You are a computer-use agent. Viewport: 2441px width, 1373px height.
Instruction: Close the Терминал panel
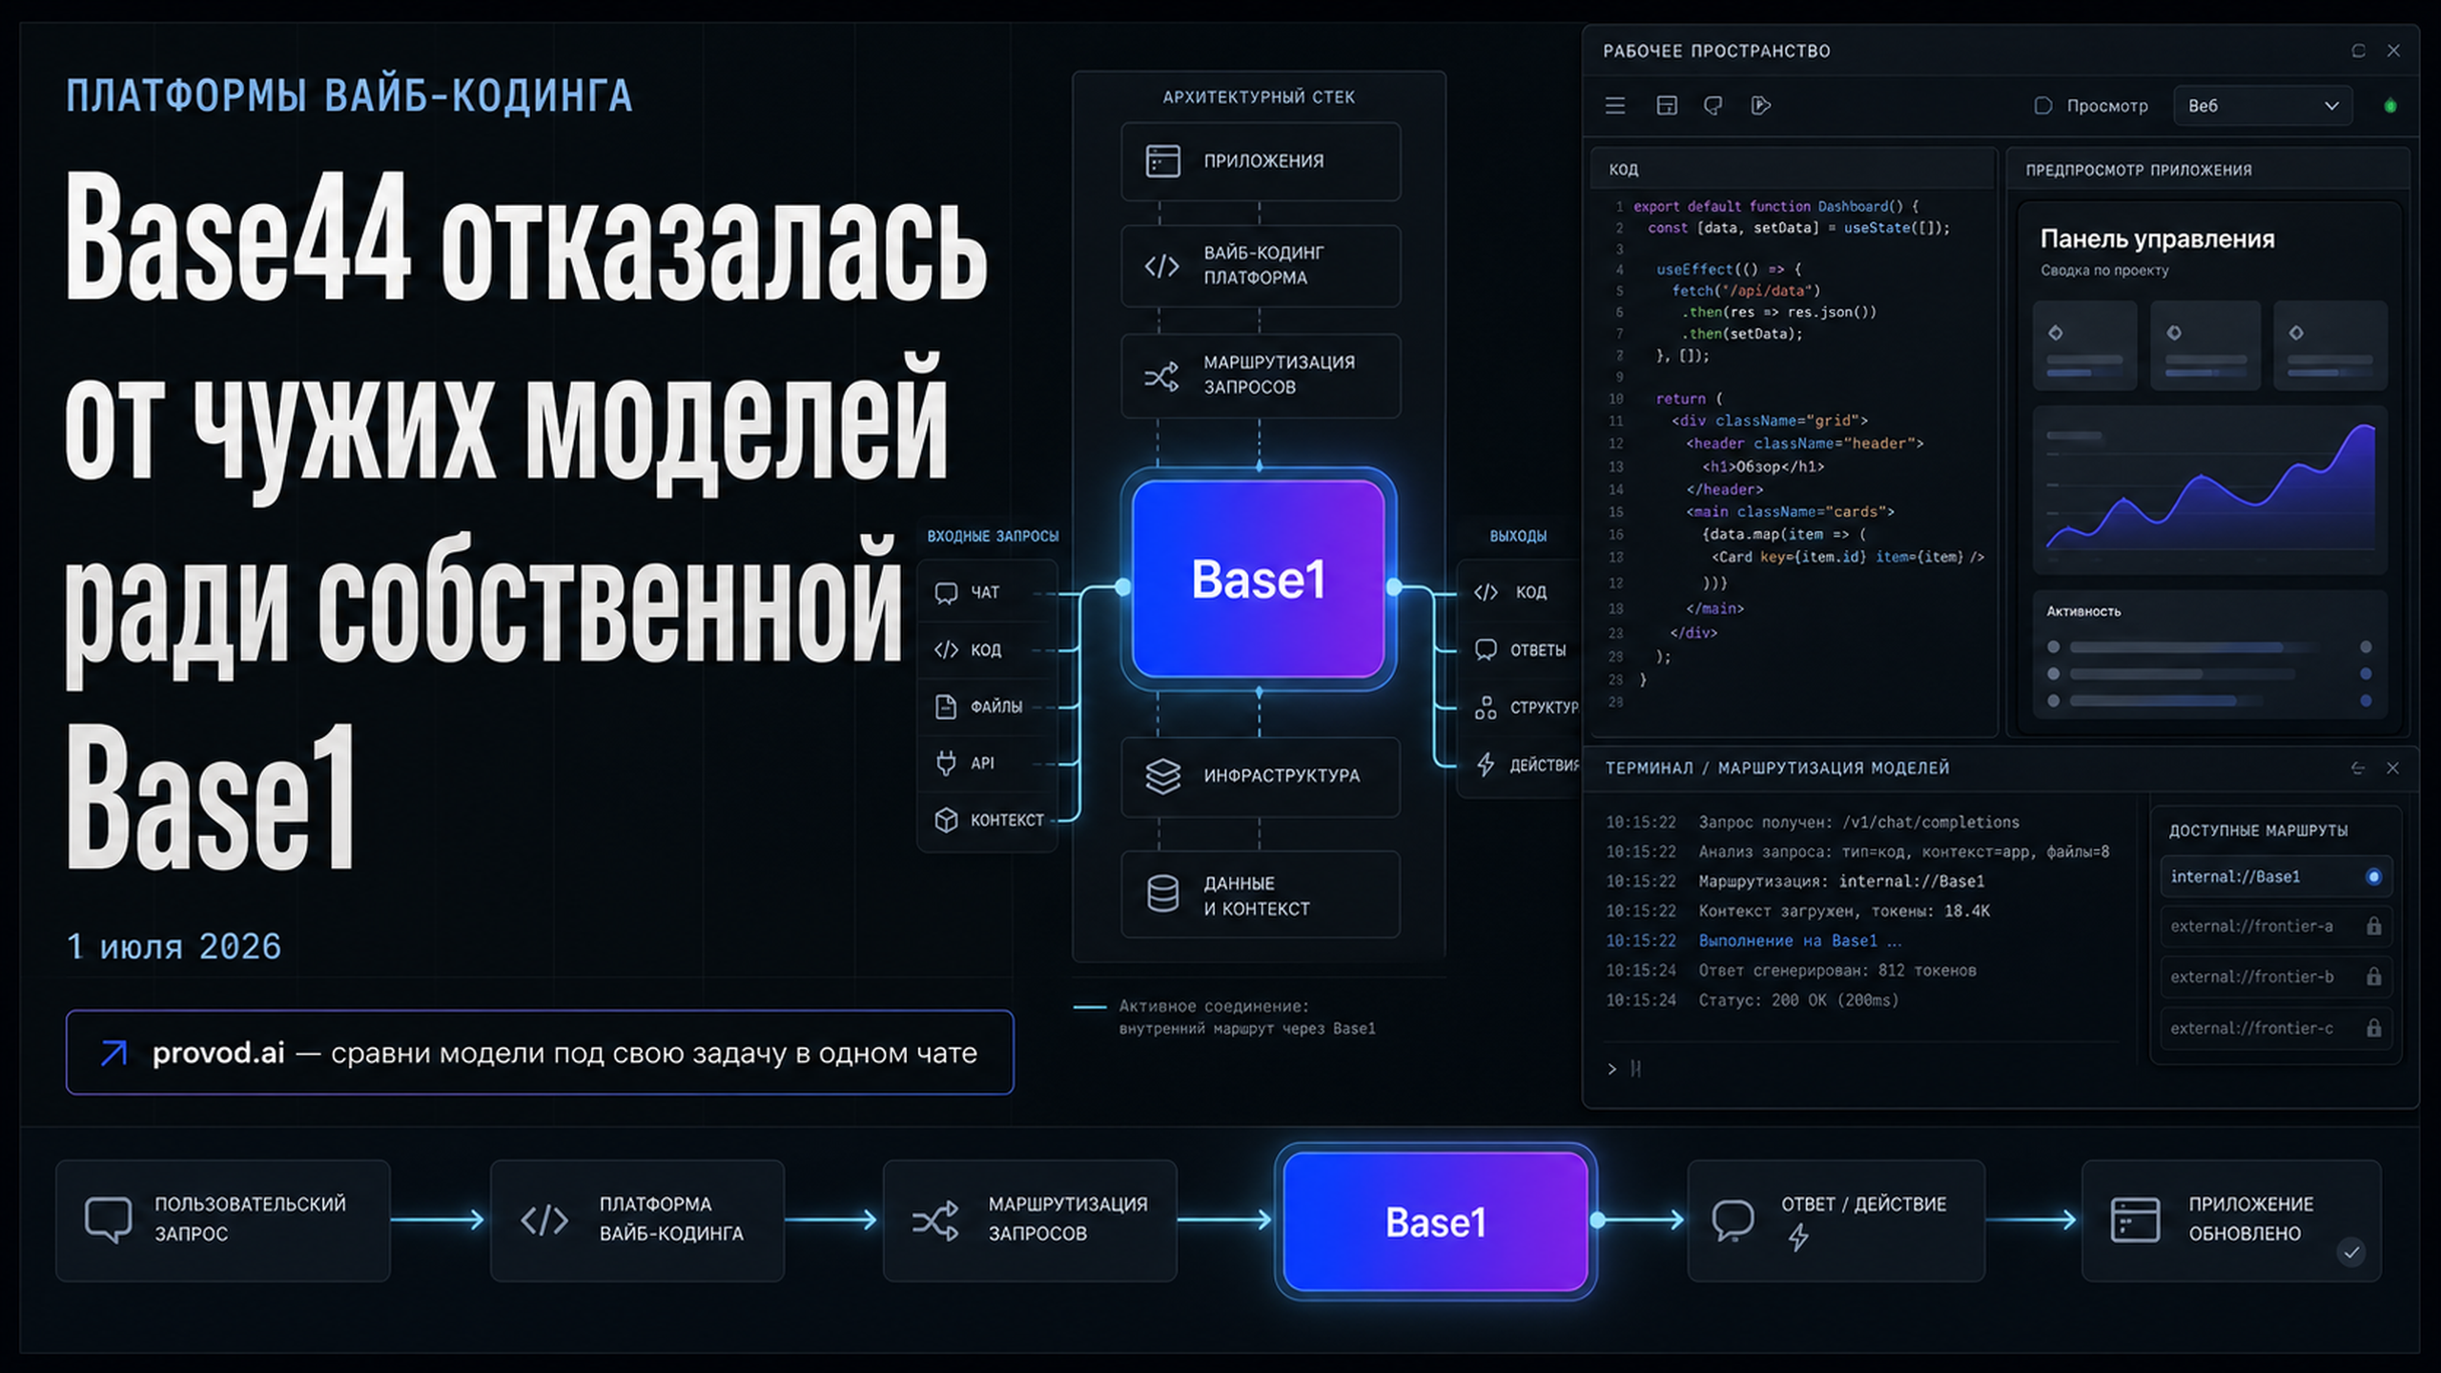tap(2392, 768)
